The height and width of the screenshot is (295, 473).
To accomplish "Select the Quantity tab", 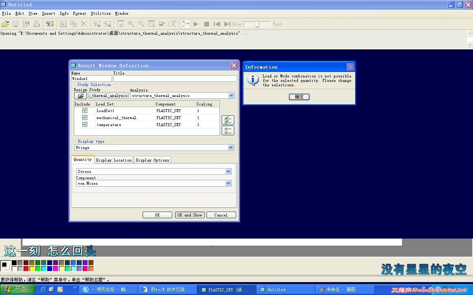I will click(82, 159).
